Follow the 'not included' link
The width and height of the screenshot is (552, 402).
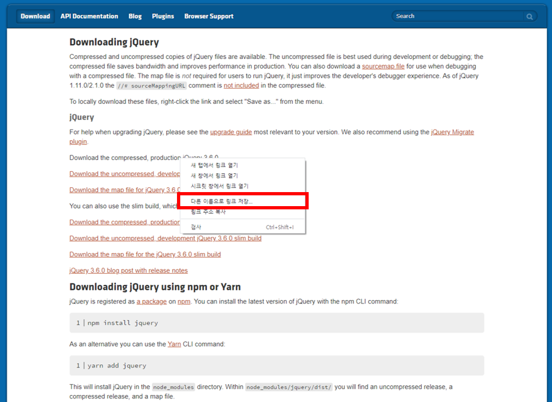coord(241,86)
